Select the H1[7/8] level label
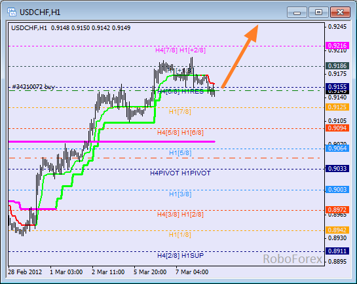The image size is (357, 284). tap(180, 112)
